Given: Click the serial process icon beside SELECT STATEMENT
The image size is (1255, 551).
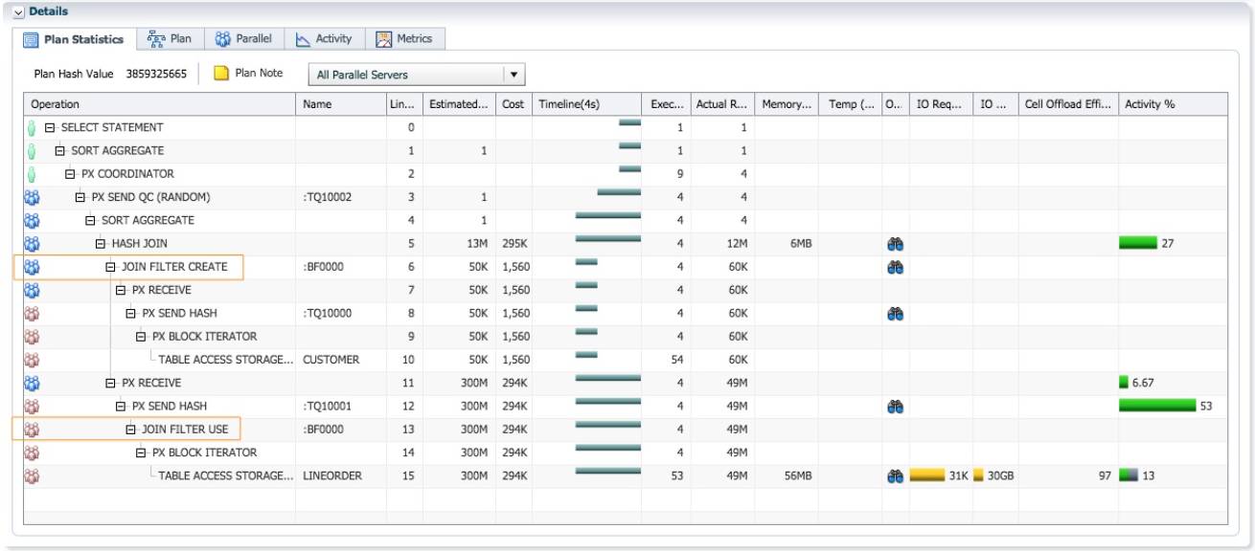Looking at the screenshot, I should click(31, 127).
